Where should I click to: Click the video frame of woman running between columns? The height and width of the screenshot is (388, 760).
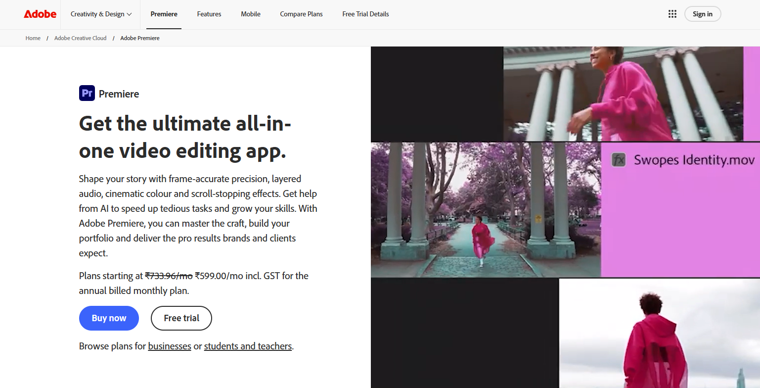623,94
